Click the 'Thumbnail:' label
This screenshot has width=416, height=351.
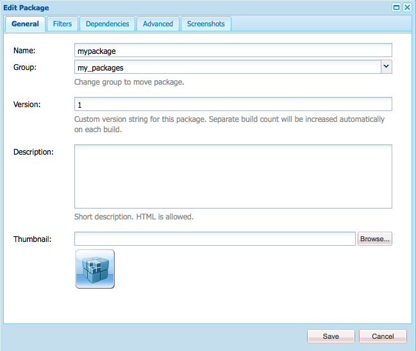pos(32,239)
